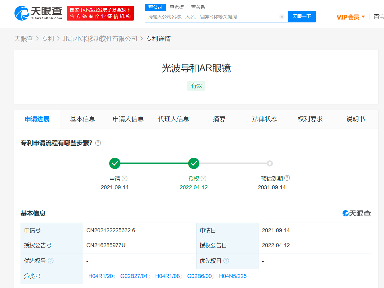Expand the VIP会员 dropdown

[x=351, y=17]
